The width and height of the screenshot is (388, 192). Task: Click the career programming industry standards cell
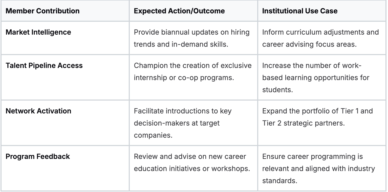pos(318,169)
